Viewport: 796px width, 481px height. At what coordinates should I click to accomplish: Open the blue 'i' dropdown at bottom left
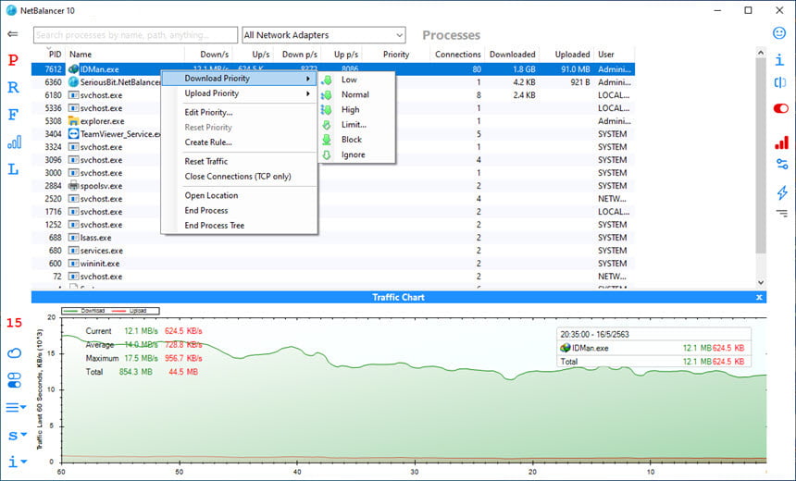(x=17, y=462)
